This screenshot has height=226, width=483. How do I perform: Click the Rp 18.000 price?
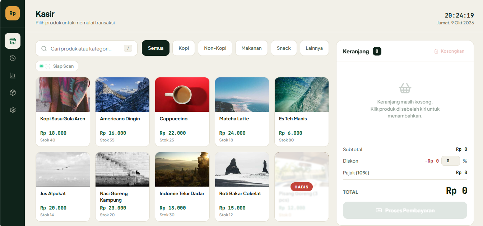click(53, 133)
